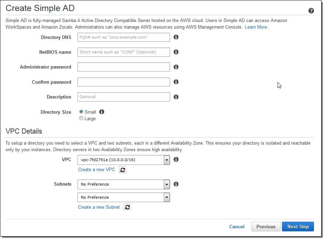Select the Large directory size option

[x=81, y=118]
